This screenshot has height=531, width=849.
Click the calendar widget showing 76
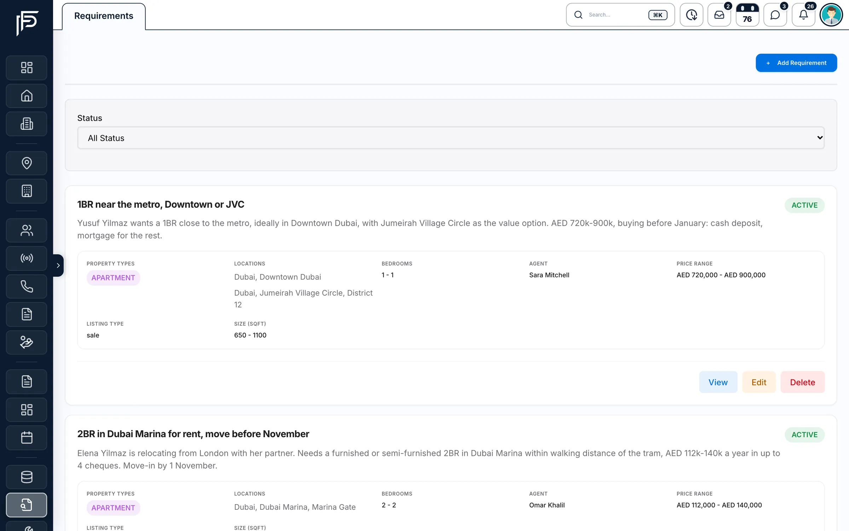pos(747,15)
